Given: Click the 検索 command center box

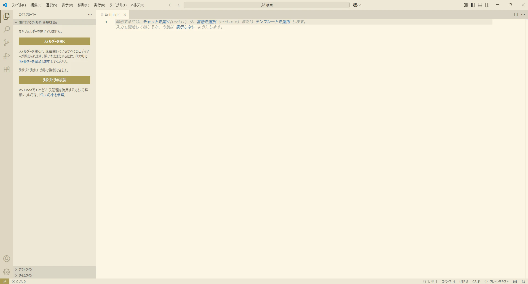Looking at the screenshot, I should pos(267,5).
